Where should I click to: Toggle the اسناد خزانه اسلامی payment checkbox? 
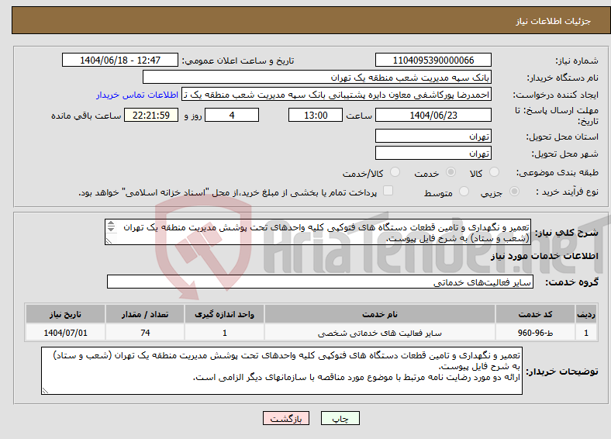pyautogui.click(x=388, y=191)
